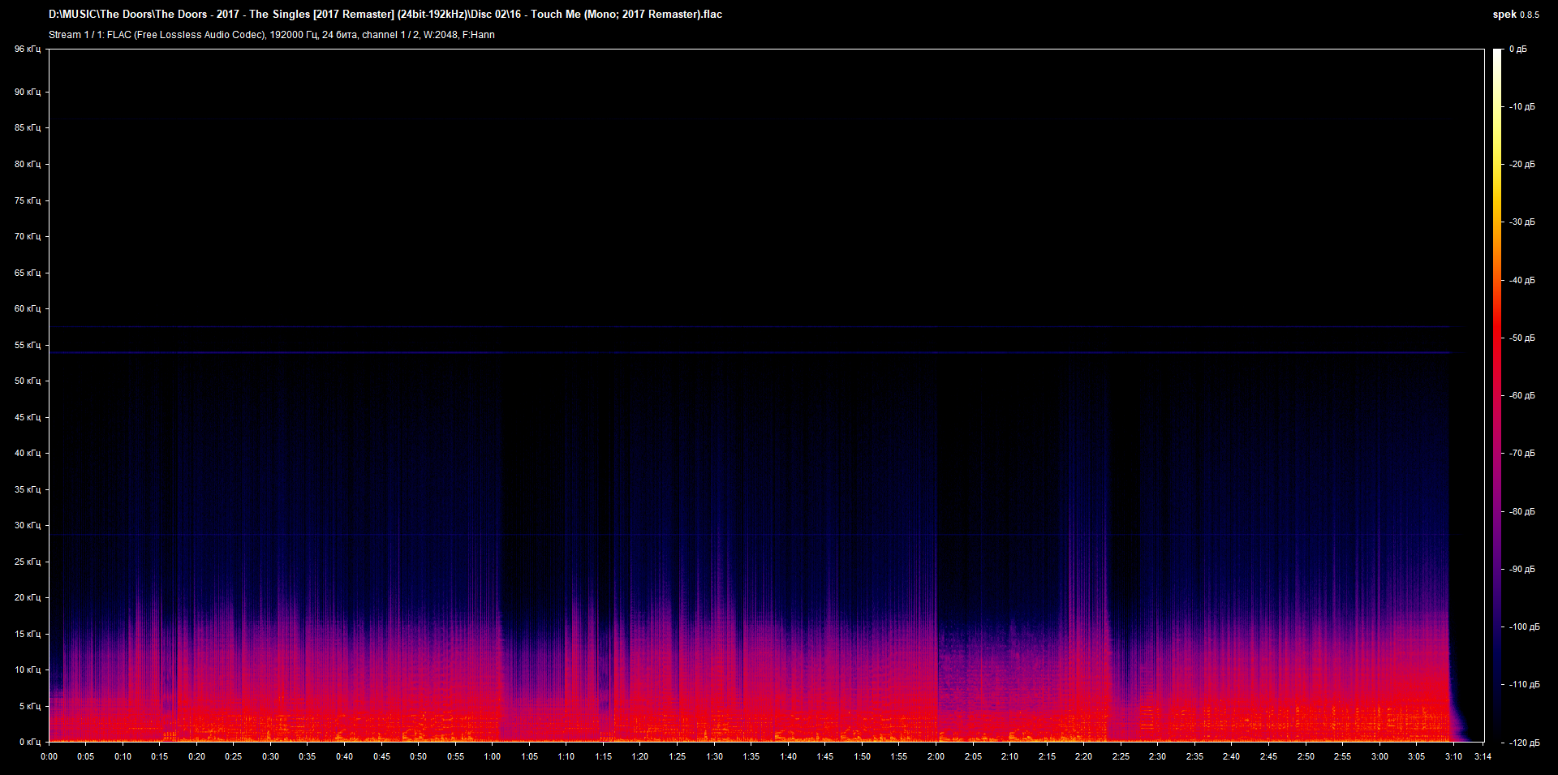Click the Touch Me file path title
The image size is (1558, 775).
tap(385, 15)
